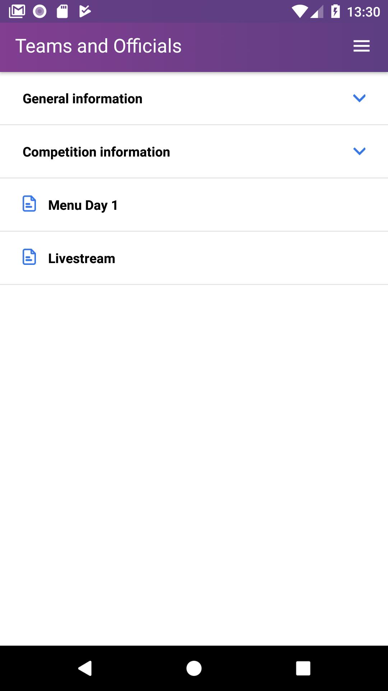388x691 pixels.
Task: Tap the circular recording status icon
Action: tap(40, 12)
